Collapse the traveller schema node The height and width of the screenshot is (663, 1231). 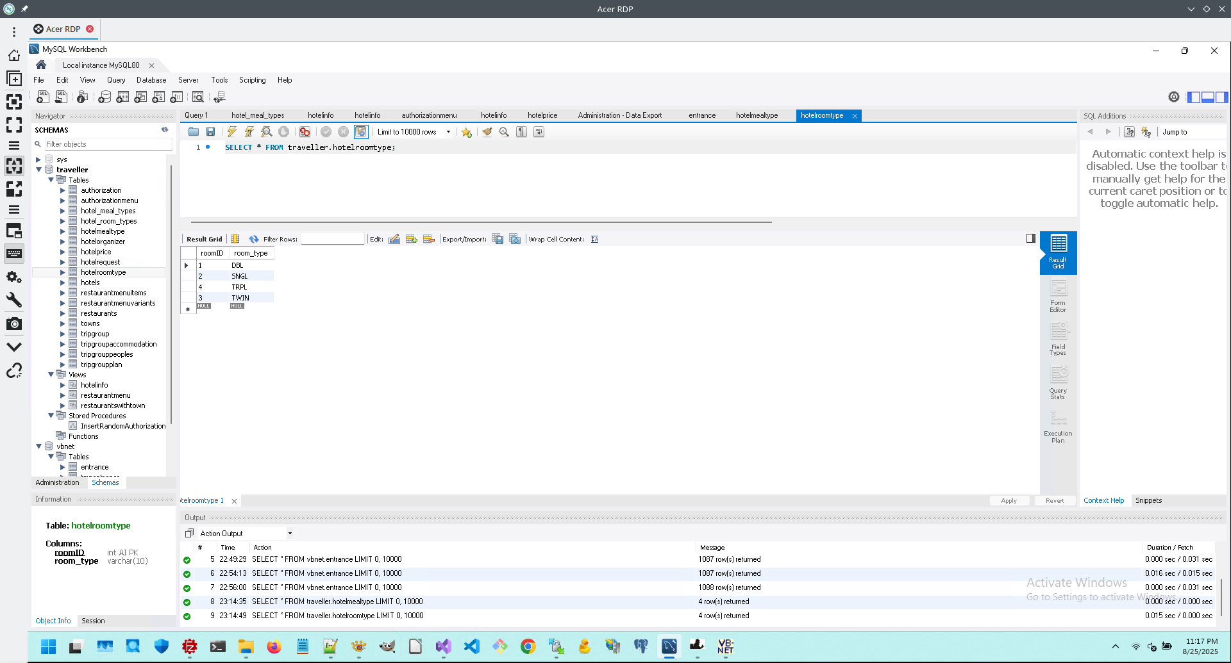(38, 170)
